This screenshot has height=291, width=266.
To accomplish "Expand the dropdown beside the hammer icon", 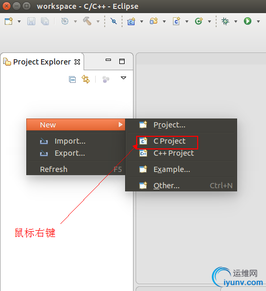I will (x=98, y=21).
